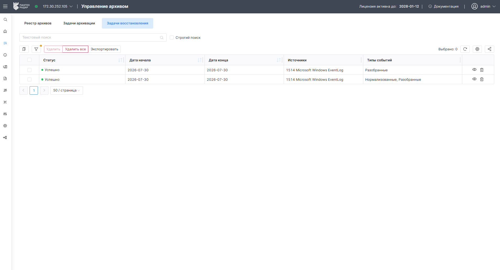Focus the Текстовый поиск input field
This screenshot has height=270, width=500.
click(93, 37)
